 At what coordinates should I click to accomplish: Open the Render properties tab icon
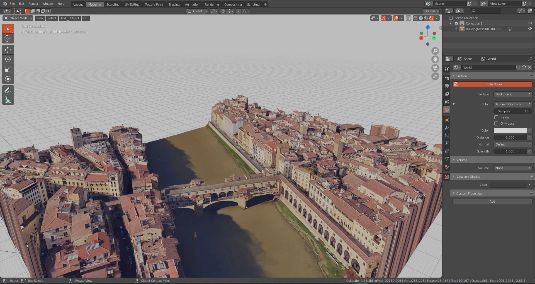click(x=447, y=78)
